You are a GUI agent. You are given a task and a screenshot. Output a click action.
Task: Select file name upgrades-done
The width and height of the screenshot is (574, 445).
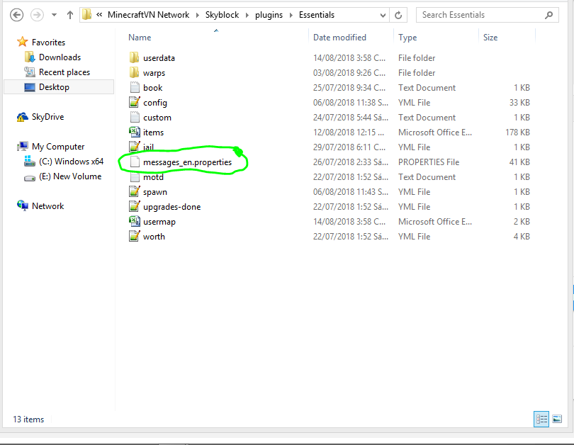171,207
